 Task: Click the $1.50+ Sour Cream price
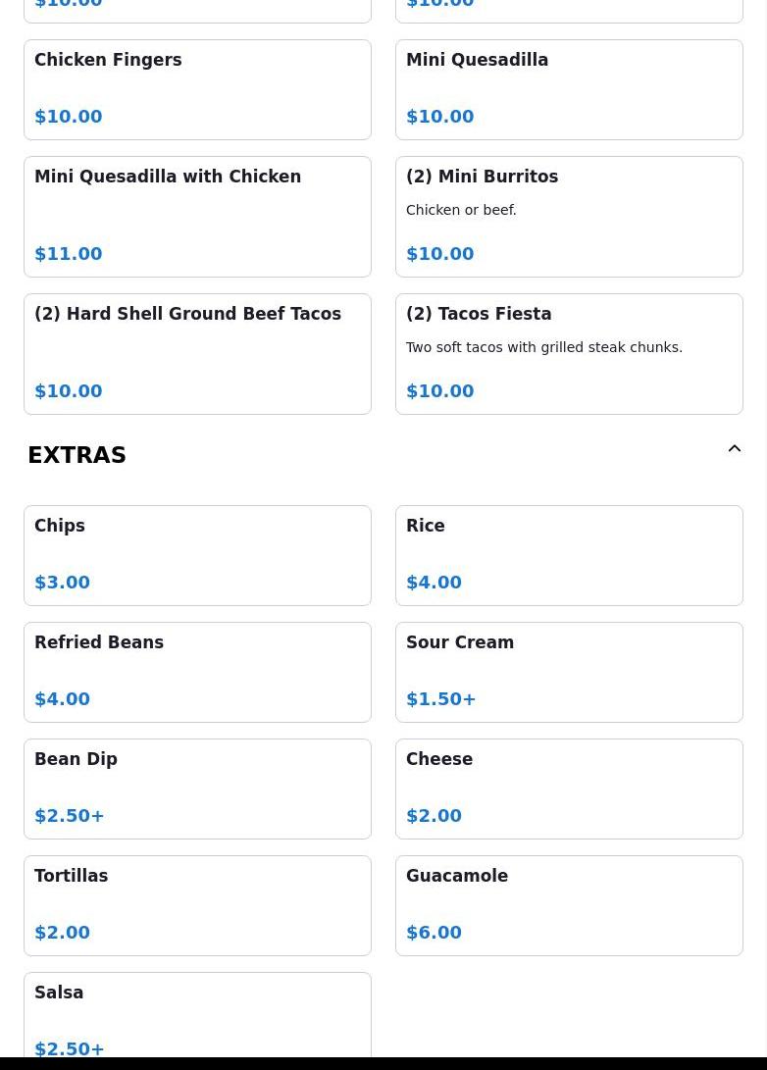point(440,699)
